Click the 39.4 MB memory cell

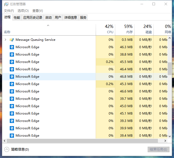point(125,136)
